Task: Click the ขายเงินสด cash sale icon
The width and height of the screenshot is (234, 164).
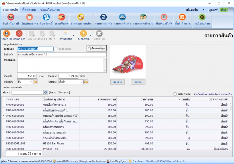Action: point(62,17)
